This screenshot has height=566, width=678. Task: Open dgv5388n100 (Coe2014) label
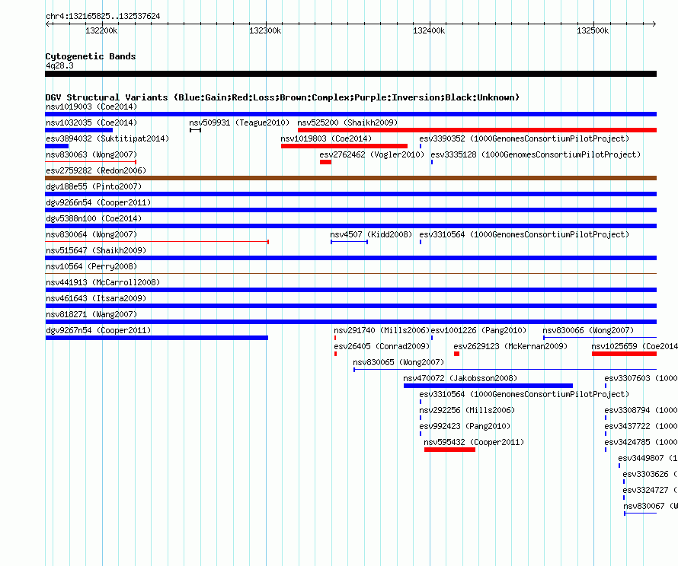click(94, 218)
